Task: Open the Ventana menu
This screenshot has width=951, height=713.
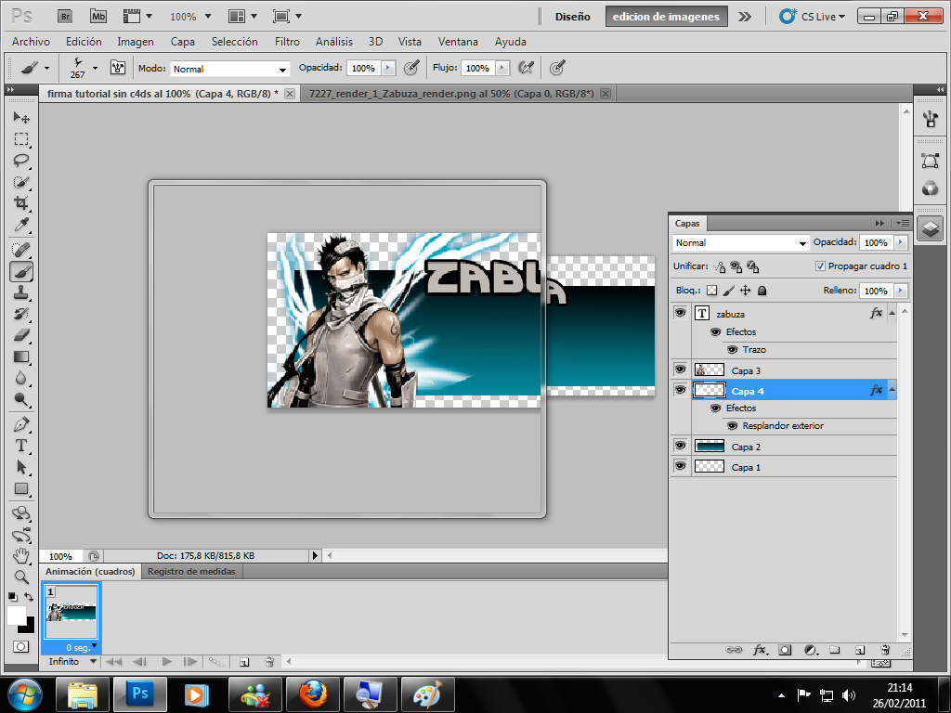Action: (x=458, y=41)
